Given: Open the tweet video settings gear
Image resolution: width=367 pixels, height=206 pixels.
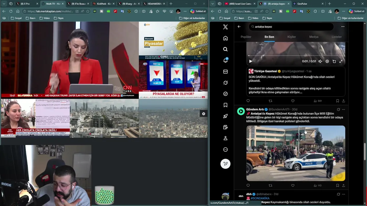Looking at the screenshot, I should tap(327, 61).
